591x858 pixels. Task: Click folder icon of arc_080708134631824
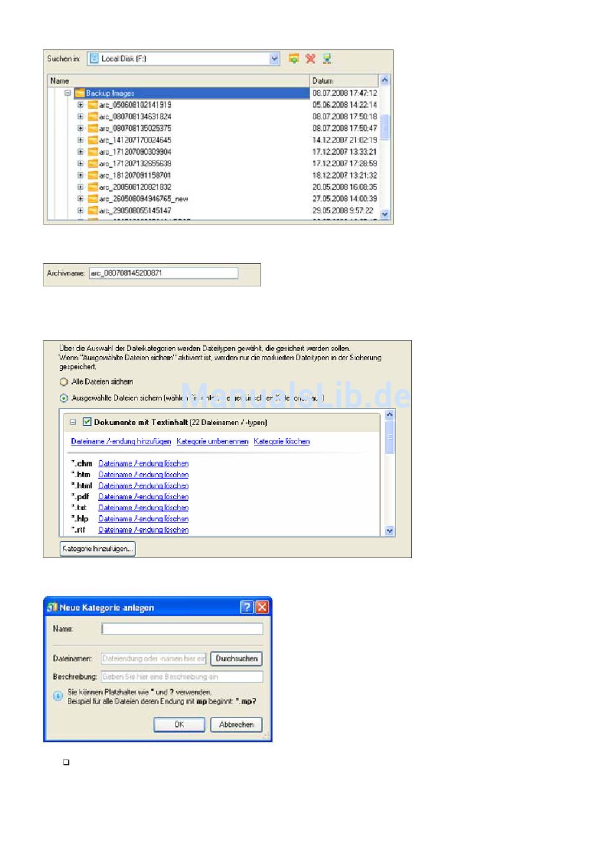pyautogui.click(x=93, y=117)
